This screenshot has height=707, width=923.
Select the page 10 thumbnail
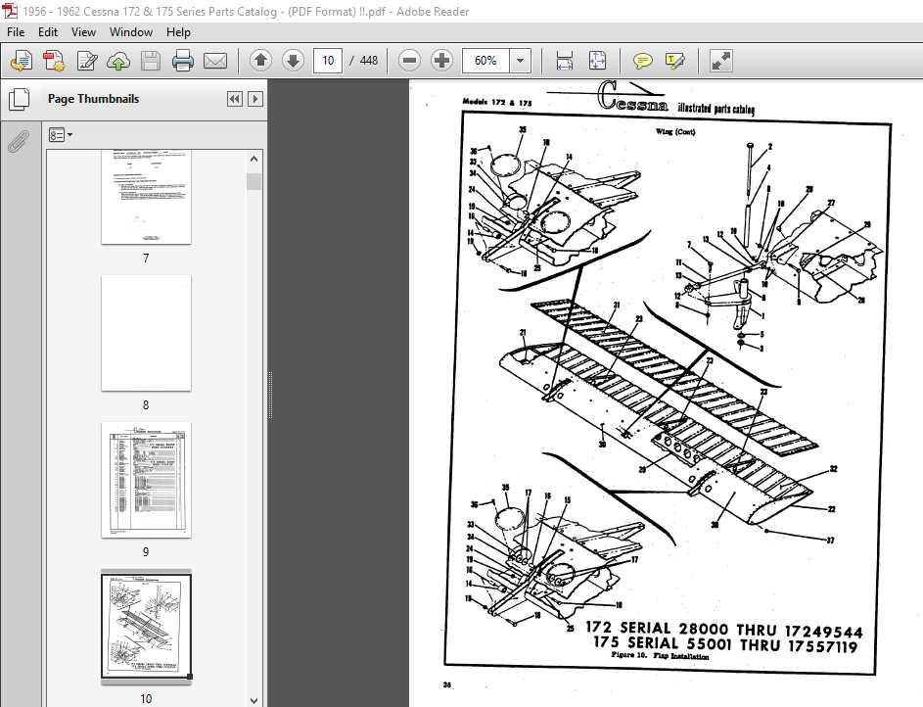[146, 627]
